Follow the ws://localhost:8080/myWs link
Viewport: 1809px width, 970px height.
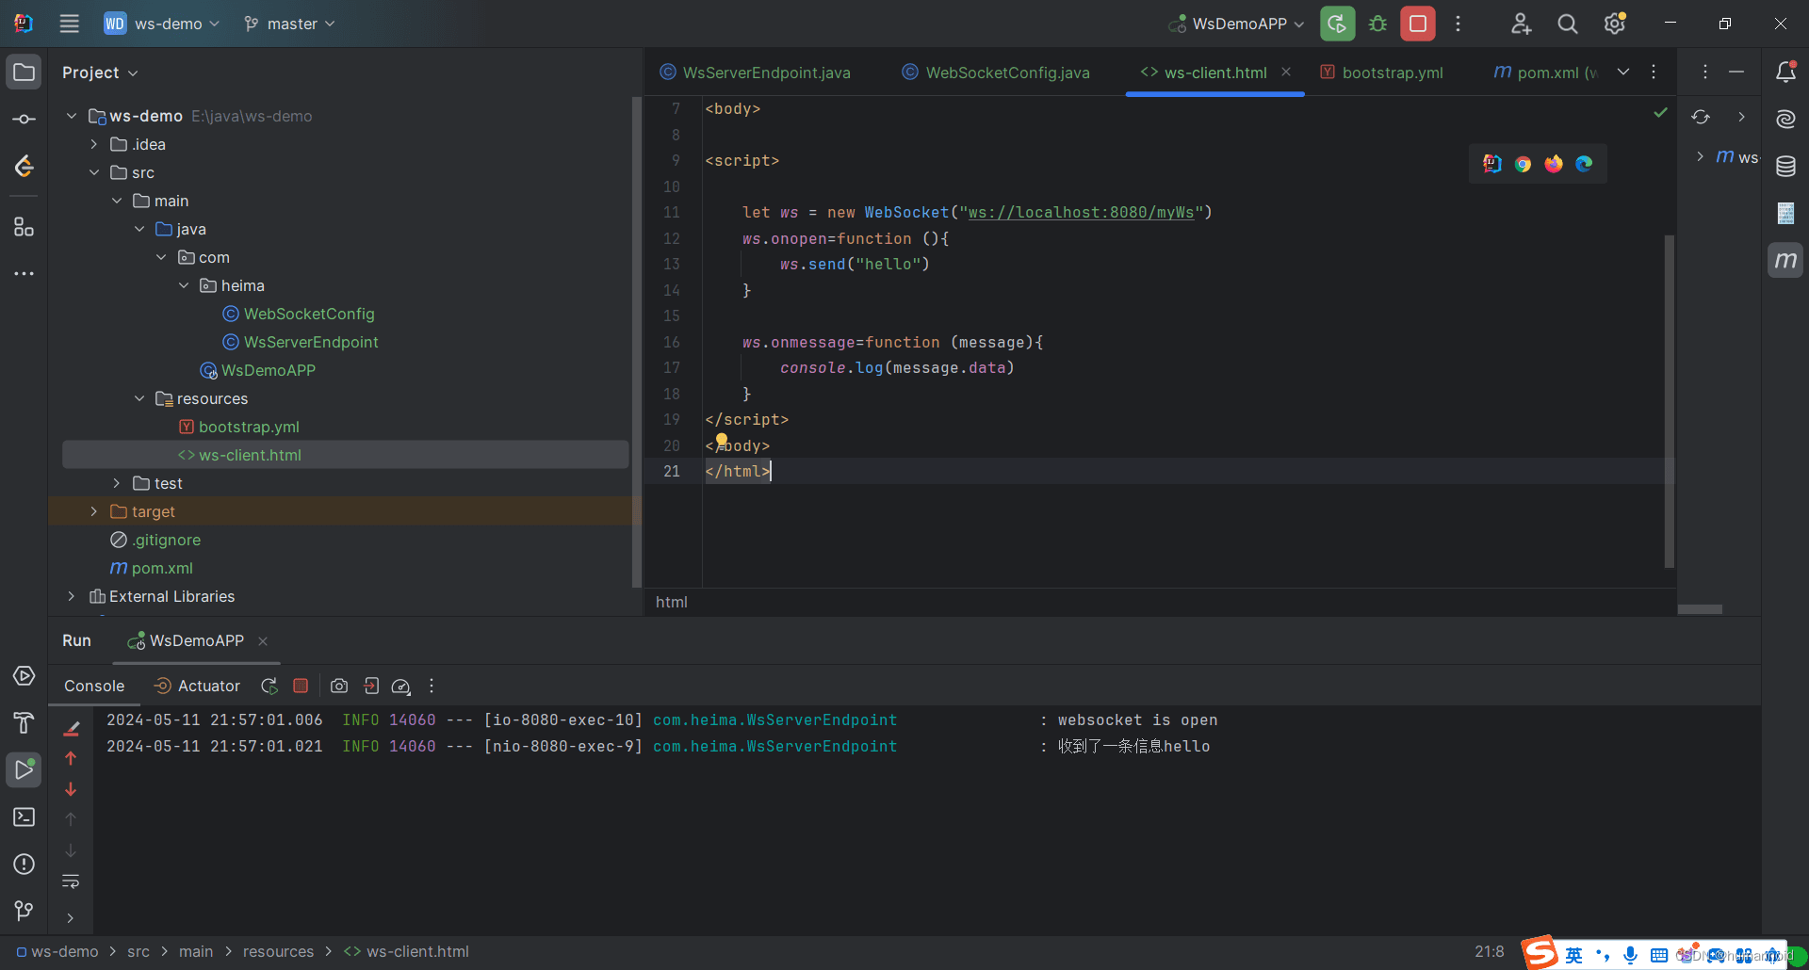pos(1081,213)
